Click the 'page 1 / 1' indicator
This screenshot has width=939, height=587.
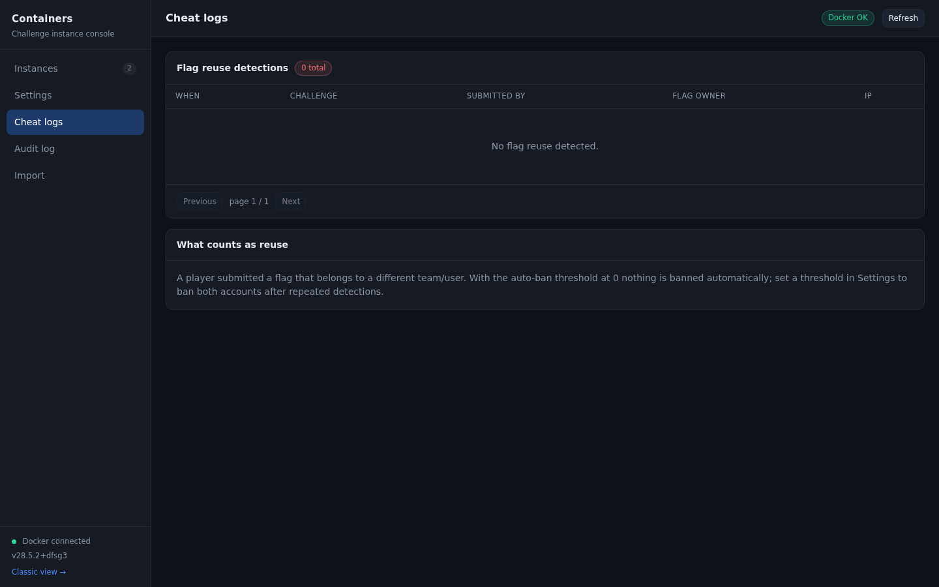(x=249, y=202)
